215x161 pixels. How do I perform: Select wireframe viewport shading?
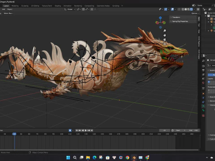coord(183,9)
